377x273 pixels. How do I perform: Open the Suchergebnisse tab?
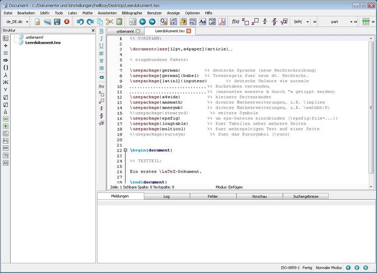pos(305,197)
